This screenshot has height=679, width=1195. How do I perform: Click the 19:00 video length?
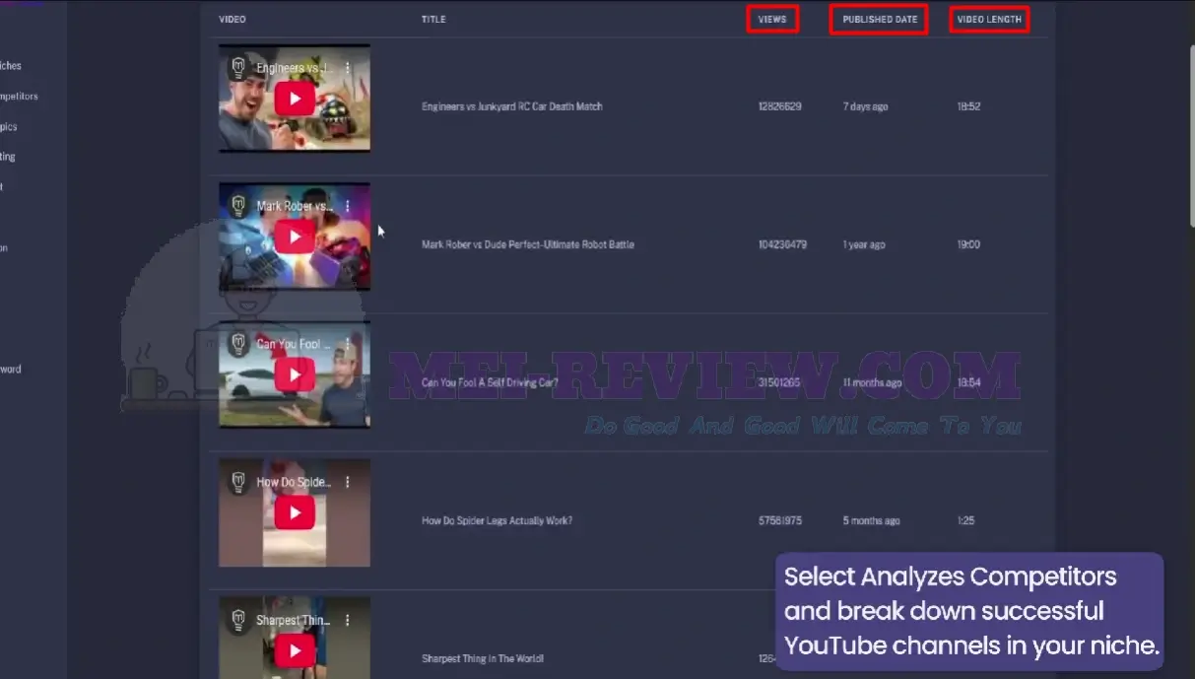[x=968, y=244]
